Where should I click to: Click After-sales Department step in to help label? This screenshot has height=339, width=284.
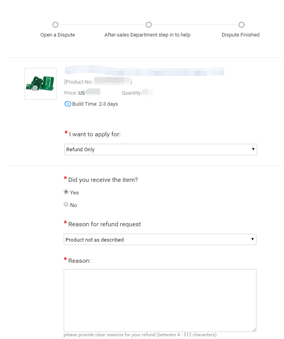point(148,35)
